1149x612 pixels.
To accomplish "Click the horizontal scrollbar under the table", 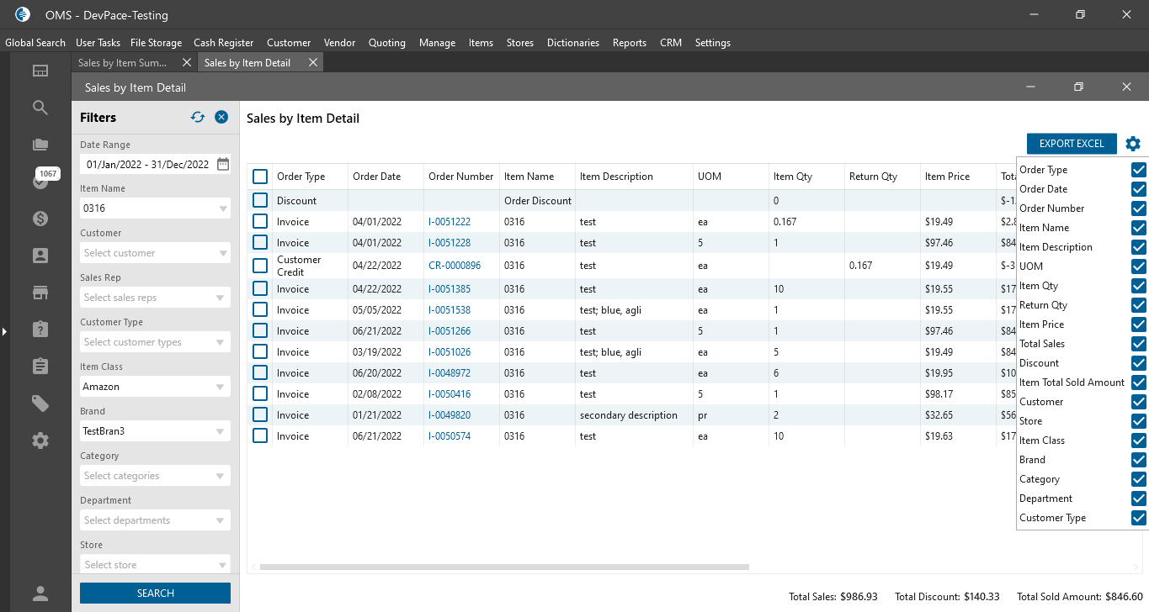I will click(x=503, y=567).
